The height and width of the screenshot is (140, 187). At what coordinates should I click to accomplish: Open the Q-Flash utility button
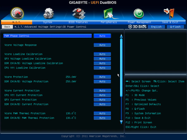point(175,27)
